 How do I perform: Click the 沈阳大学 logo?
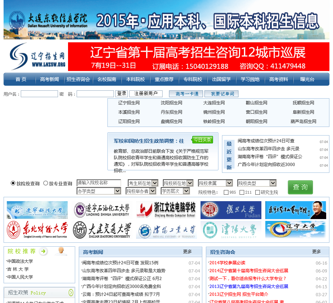click(x=231, y=230)
